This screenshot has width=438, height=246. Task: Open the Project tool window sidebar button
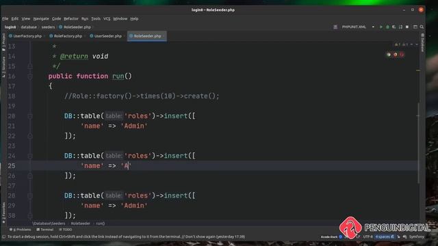(3, 42)
